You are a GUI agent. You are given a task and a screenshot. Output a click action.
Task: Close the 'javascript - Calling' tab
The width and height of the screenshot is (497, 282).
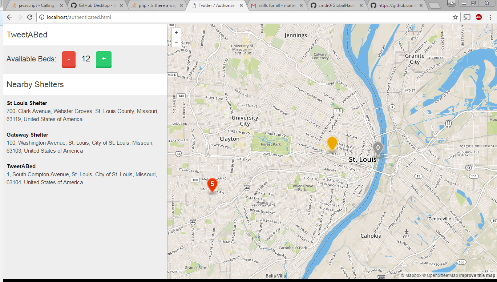61,5
